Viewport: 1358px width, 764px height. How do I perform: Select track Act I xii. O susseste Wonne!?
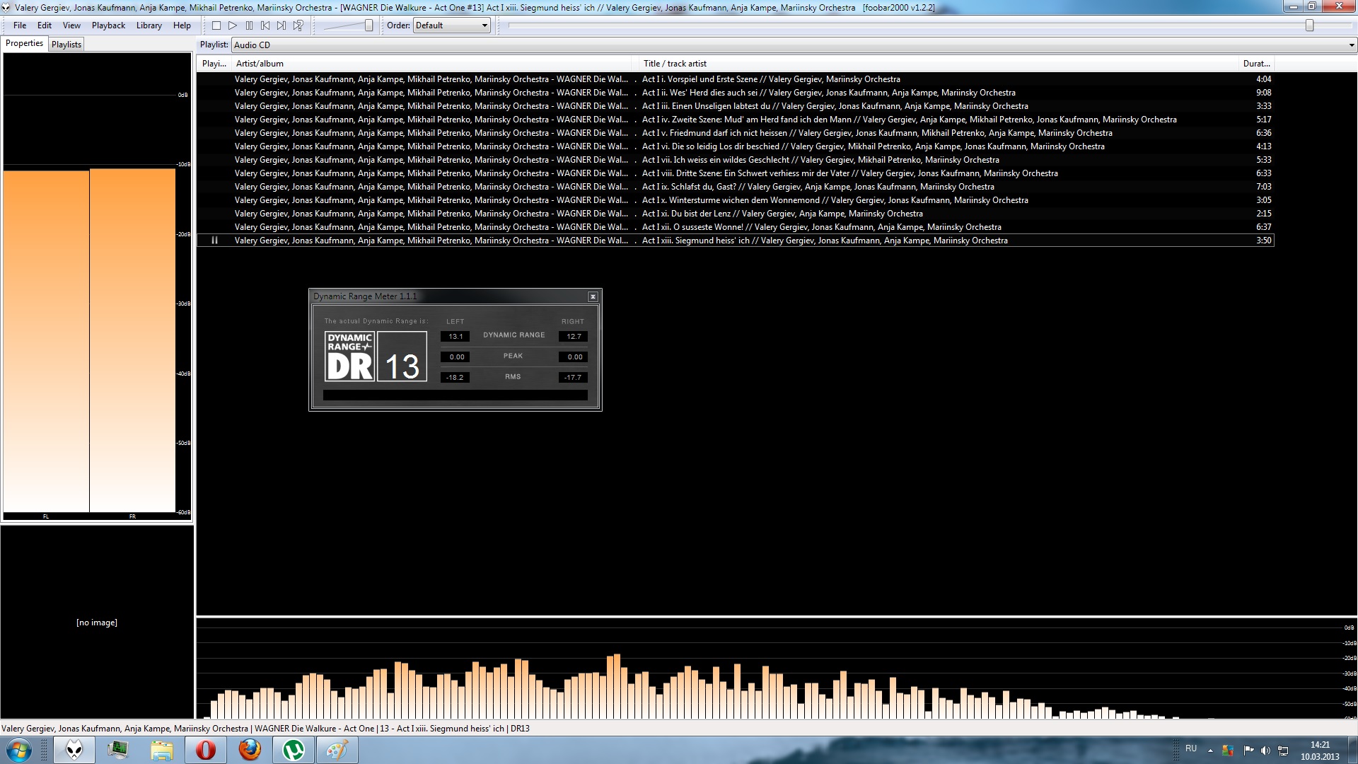click(x=736, y=227)
